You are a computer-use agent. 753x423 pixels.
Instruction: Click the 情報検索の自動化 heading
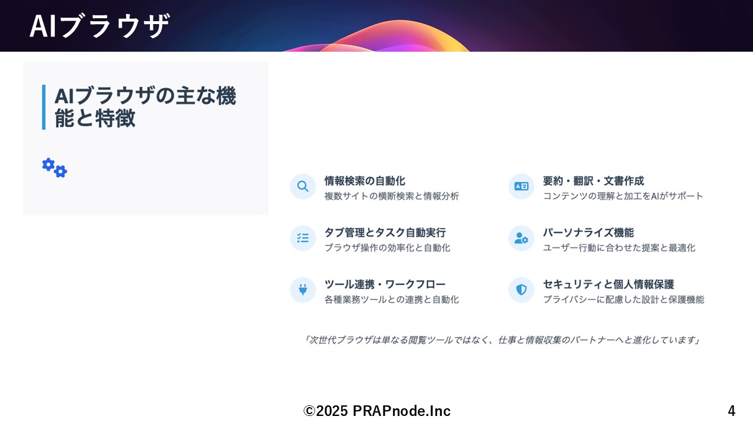(365, 181)
